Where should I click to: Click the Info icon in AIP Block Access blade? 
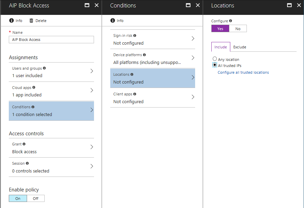11,21
